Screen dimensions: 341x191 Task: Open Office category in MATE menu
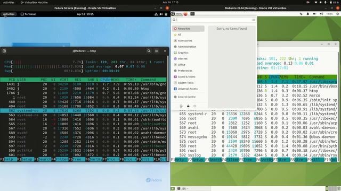188,65
